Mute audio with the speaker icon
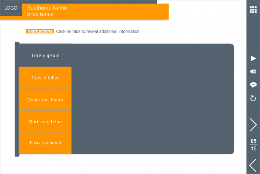Image resolution: width=260 pixels, height=174 pixels. [253, 71]
